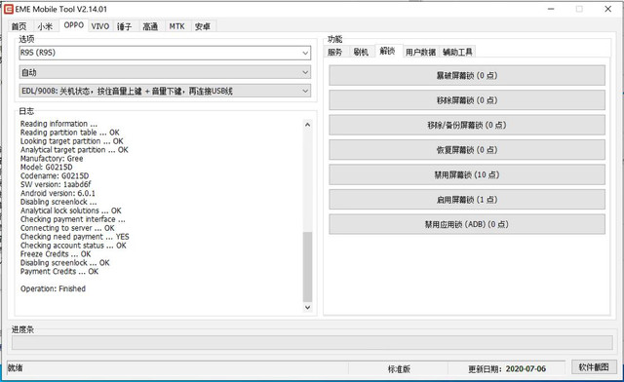Open the 用户数据 function tab
Screen dimensions: 624x382
420,52
